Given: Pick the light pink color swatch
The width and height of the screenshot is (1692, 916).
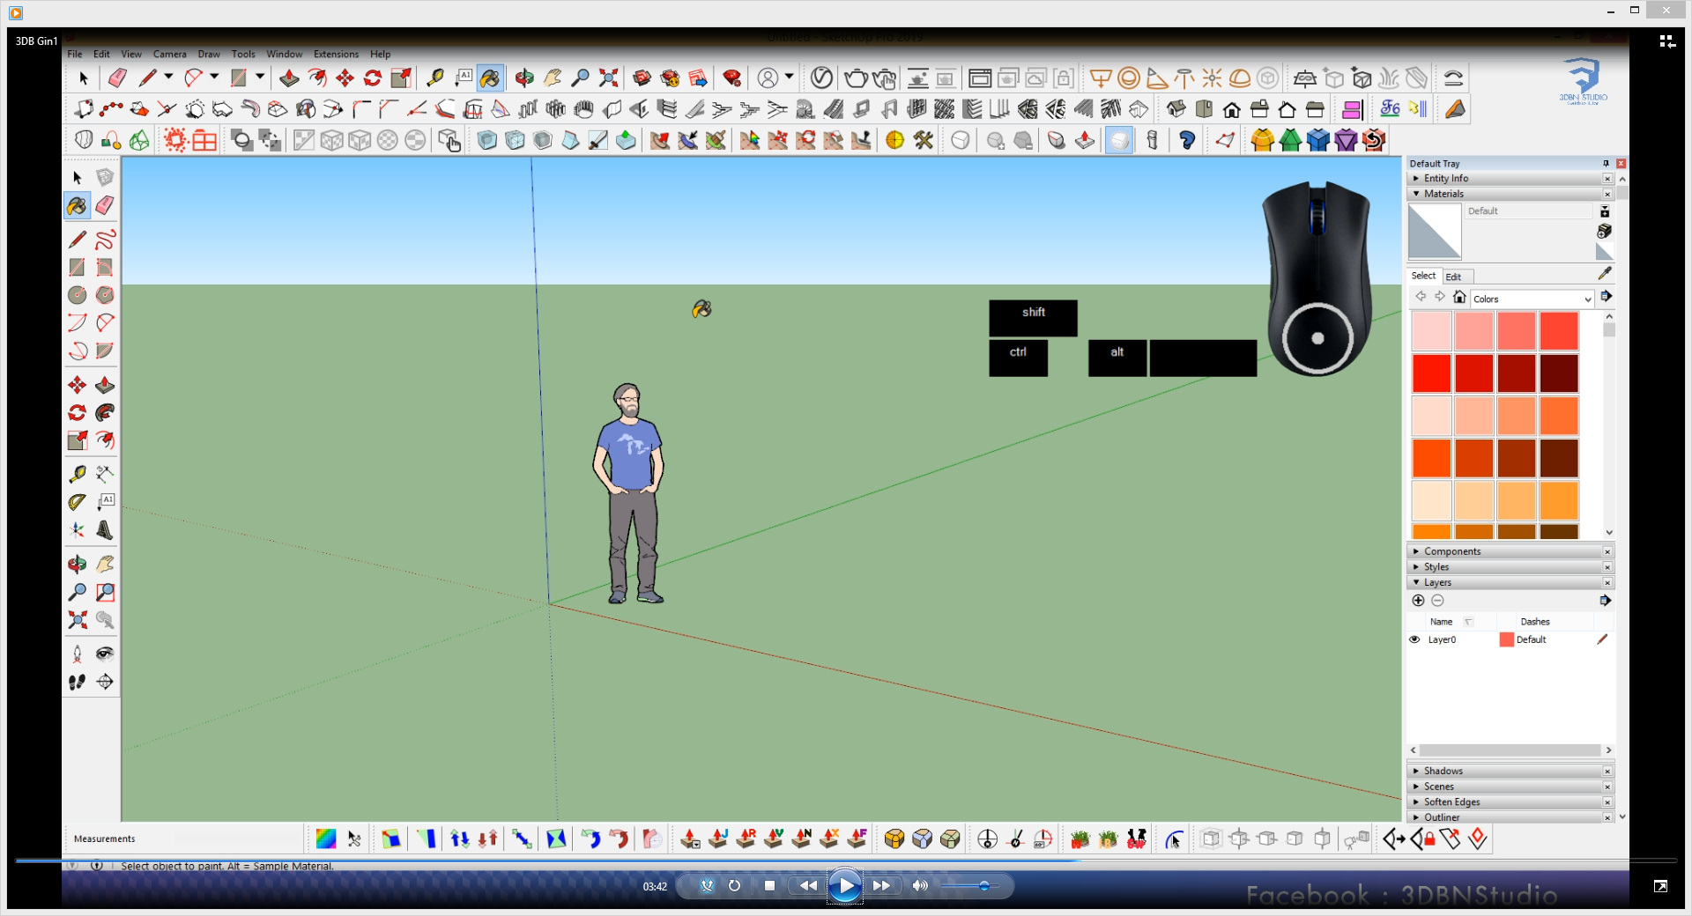Looking at the screenshot, I should (1431, 331).
